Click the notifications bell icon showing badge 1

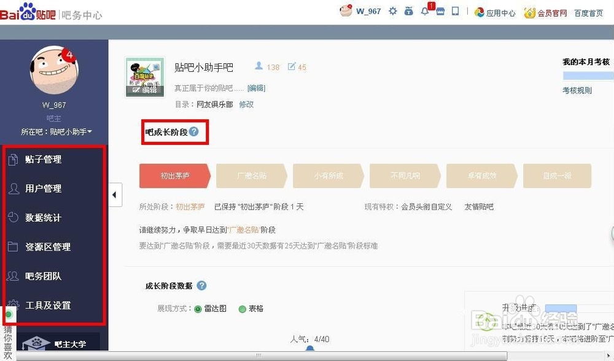425,10
